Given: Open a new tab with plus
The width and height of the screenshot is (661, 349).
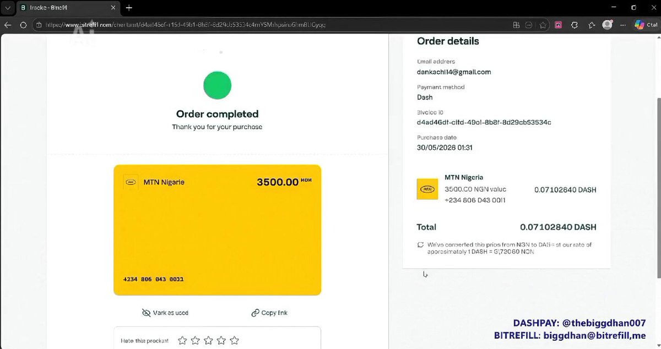Looking at the screenshot, I should [129, 8].
